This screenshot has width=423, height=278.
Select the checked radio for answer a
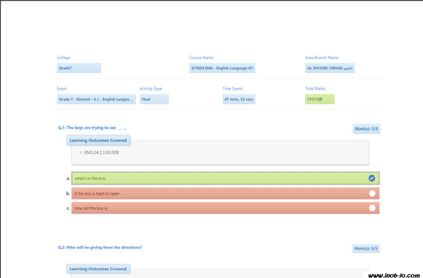point(372,178)
